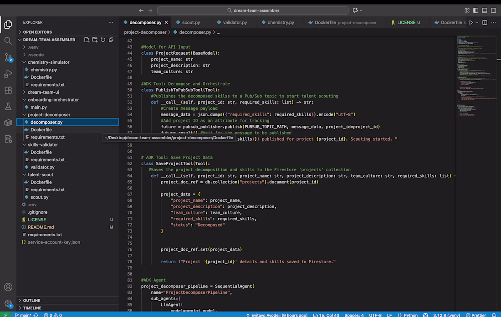The width and height of the screenshot is (501, 317).
Task: Switch to the scout.py tab
Action: (190, 22)
